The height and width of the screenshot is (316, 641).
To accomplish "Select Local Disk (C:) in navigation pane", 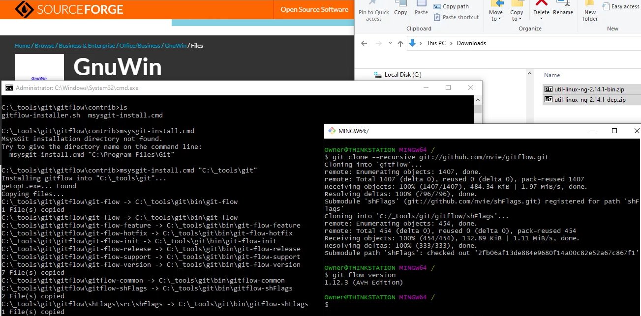I will point(402,75).
